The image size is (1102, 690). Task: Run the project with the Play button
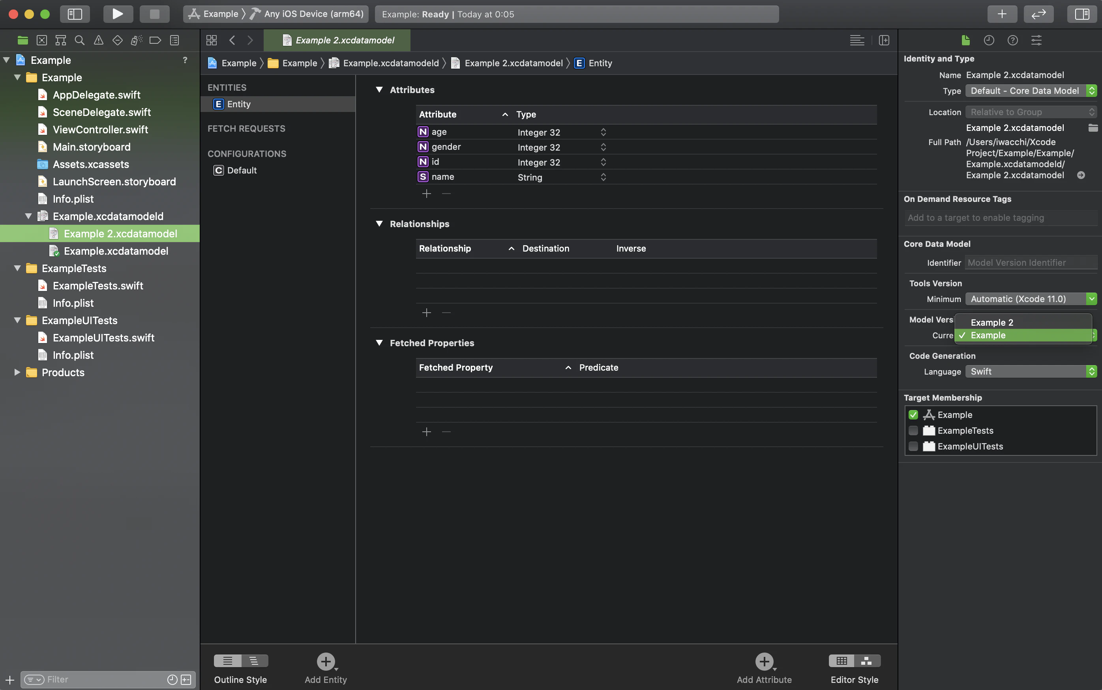[x=118, y=14]
